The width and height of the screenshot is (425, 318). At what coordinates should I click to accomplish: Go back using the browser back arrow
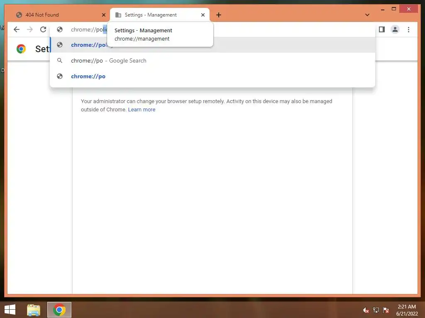coord(17,29)
